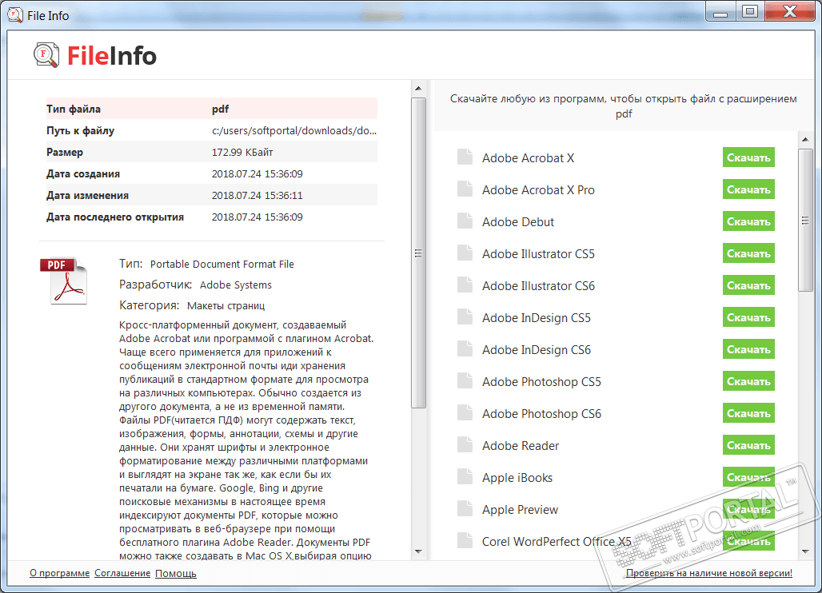Download Adobe Acrobat X Pro via Скачать
822x593 pixels.
(x=748, y=189)
